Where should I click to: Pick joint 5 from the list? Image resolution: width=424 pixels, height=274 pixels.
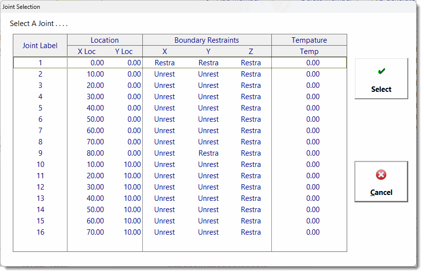(40, 108)
